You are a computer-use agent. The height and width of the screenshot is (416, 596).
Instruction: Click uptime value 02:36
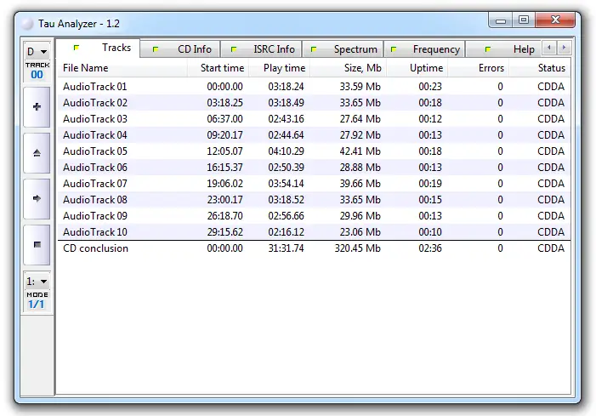430,248
